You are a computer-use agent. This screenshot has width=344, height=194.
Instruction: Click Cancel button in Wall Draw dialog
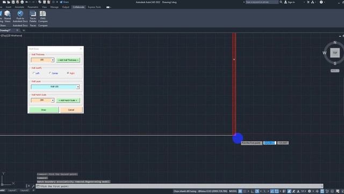[x=71, y=110]
